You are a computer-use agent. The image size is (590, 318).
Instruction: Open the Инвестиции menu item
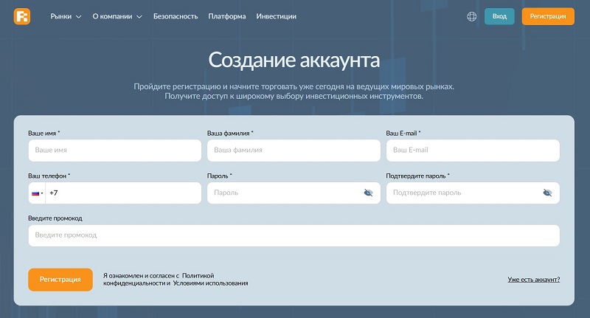point(276,16)
